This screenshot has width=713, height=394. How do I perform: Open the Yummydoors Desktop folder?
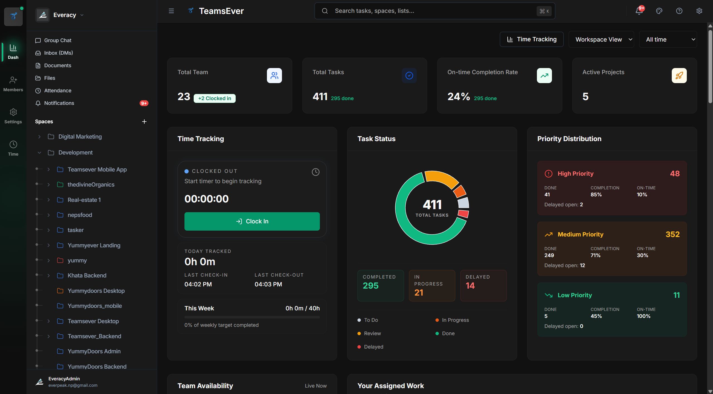tap(96, 291)
